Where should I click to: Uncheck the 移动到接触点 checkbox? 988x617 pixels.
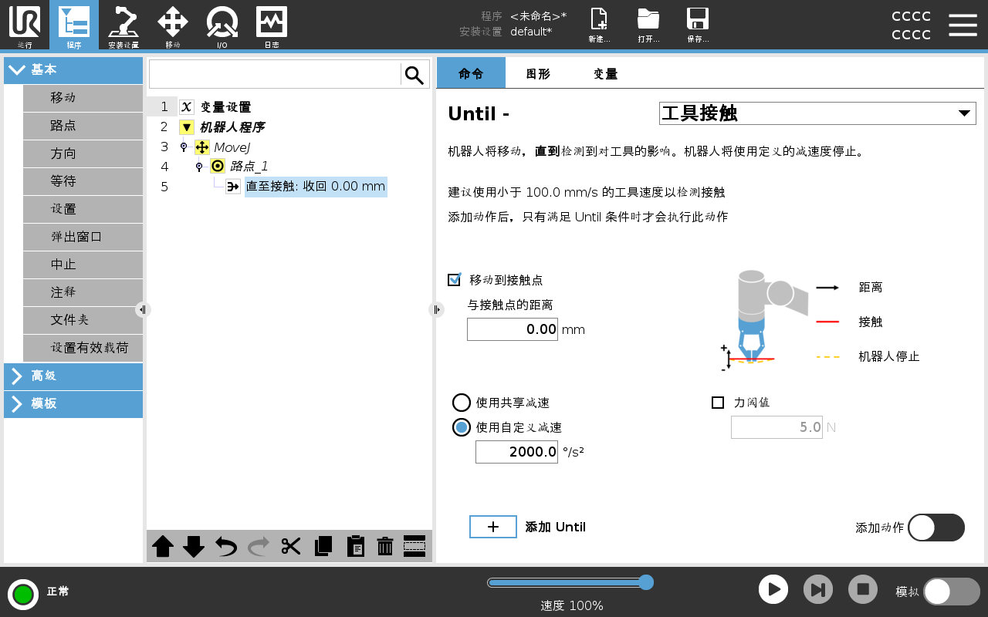tap(455, 280)
